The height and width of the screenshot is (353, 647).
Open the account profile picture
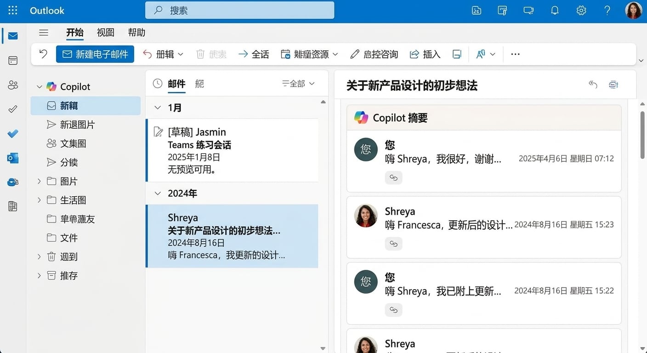[x=634, y=11]
